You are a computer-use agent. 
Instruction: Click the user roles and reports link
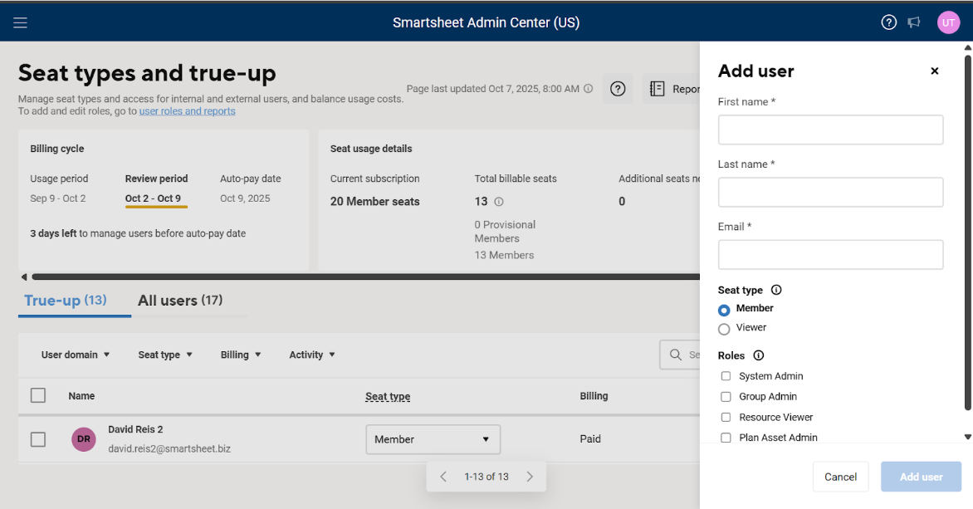187,110
